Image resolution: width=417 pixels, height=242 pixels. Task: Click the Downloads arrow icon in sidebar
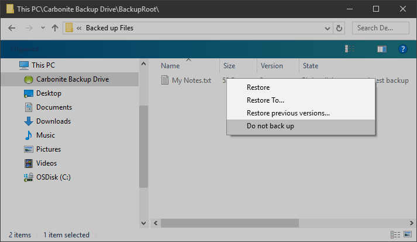28,121
